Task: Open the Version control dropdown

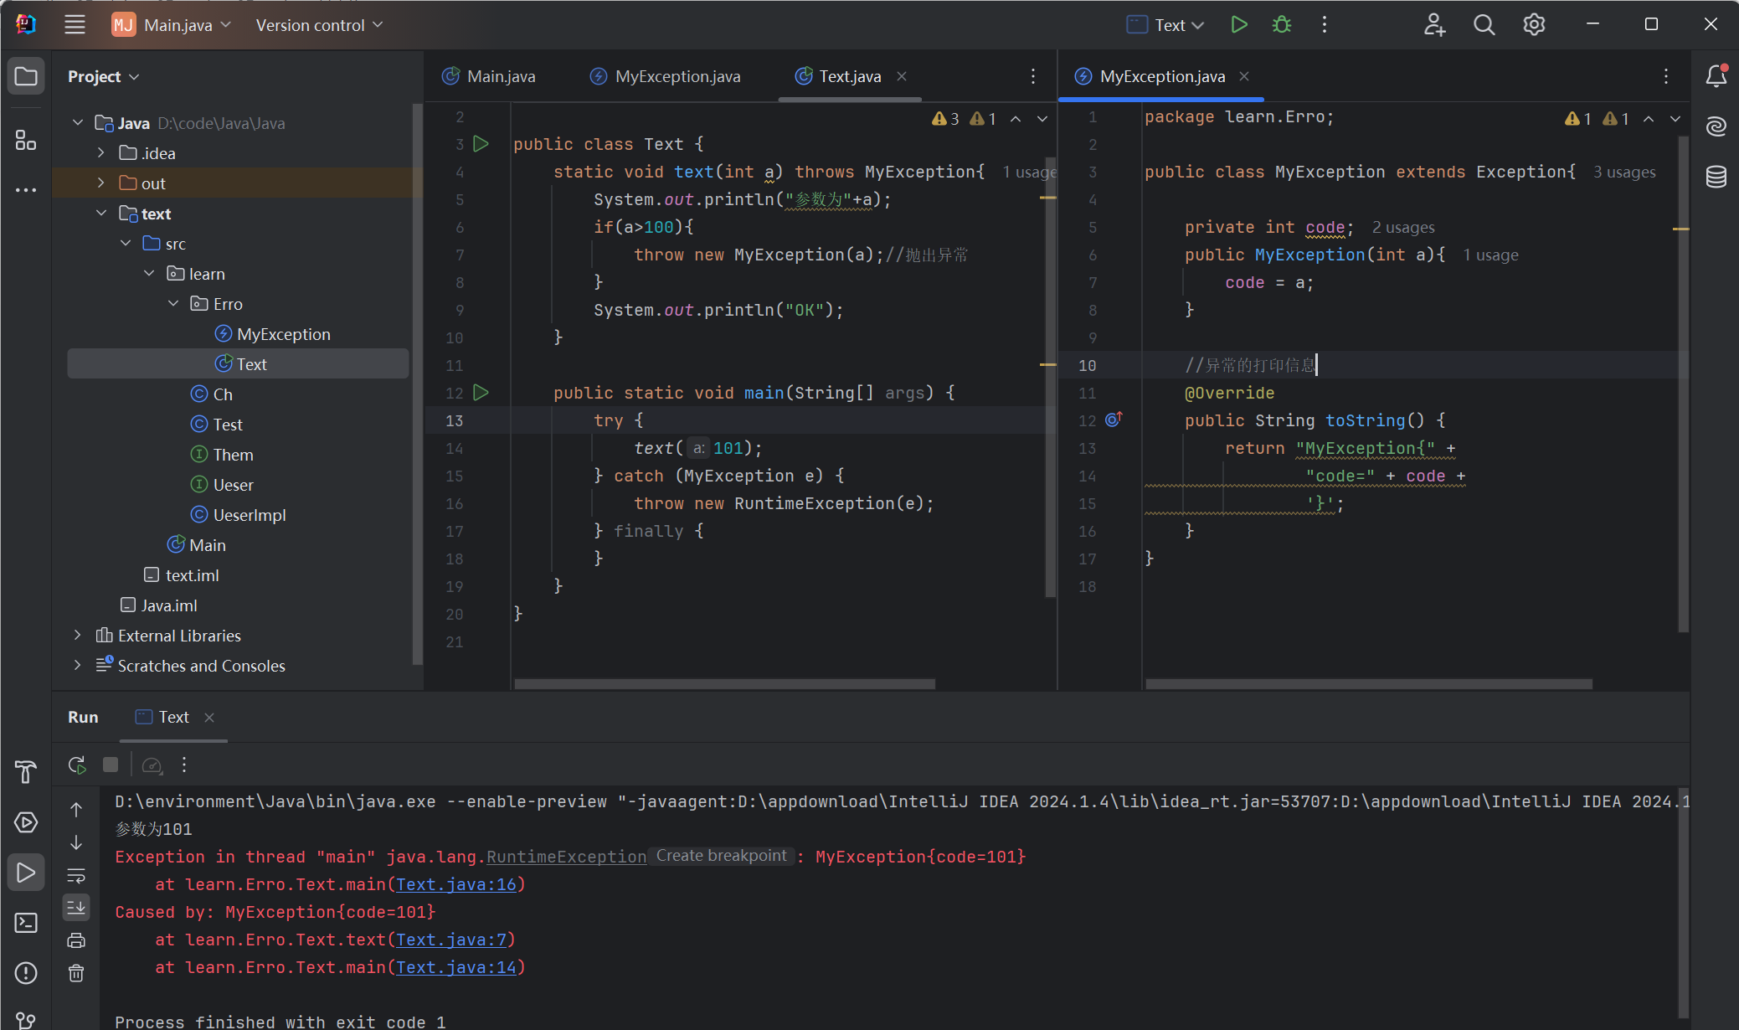Action: [319, 25]
